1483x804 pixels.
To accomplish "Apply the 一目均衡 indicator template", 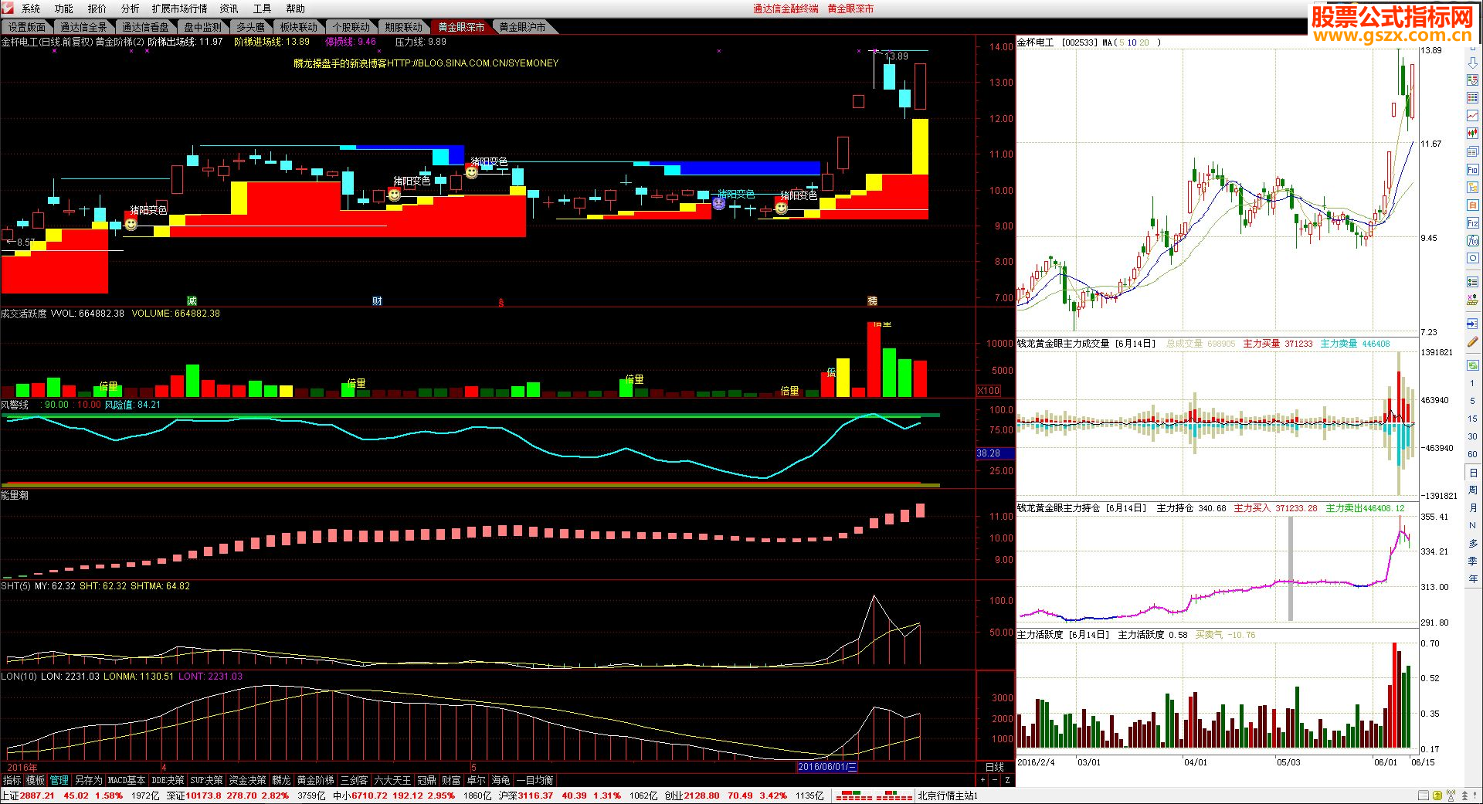I will [x=534, y=780].
